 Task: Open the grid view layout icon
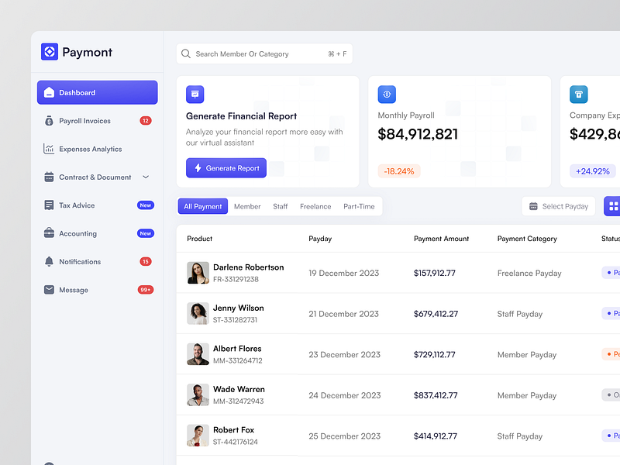point(612,206)
